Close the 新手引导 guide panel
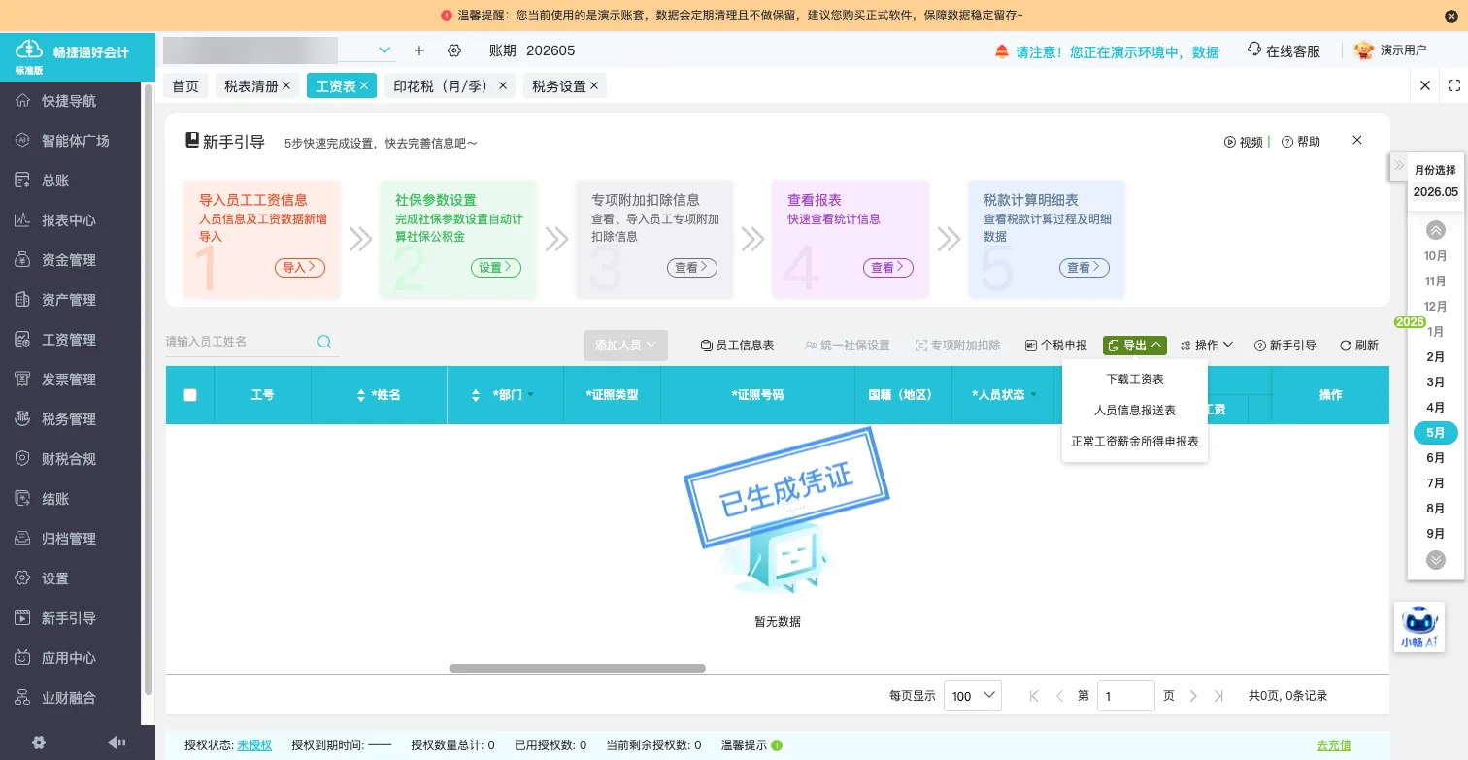The height and width of the screenshot is (760, 1468). click(x=1357, y=141)
